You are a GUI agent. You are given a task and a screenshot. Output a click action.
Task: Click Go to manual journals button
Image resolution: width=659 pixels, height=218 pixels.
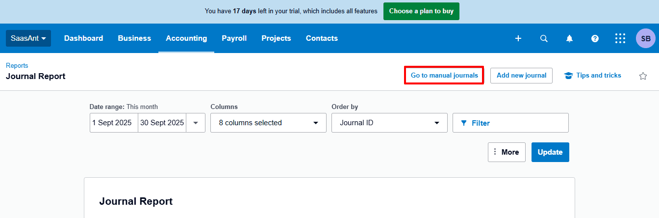(x=444, y=76)
